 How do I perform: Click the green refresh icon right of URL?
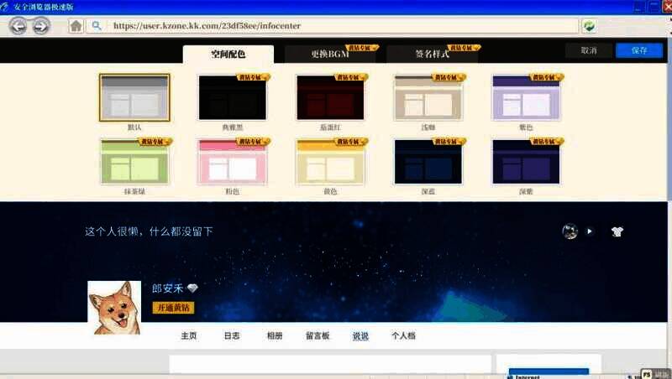point(591,26)
